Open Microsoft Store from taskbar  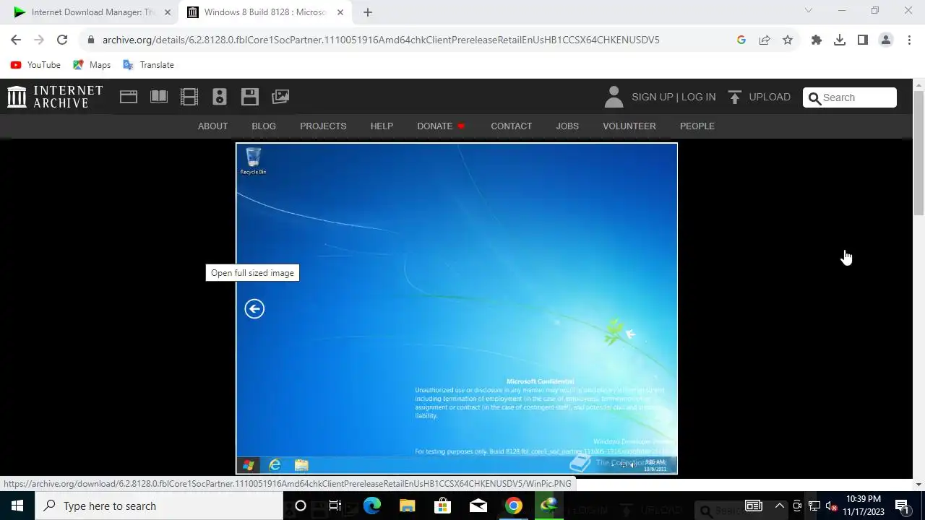coord(442,506)
